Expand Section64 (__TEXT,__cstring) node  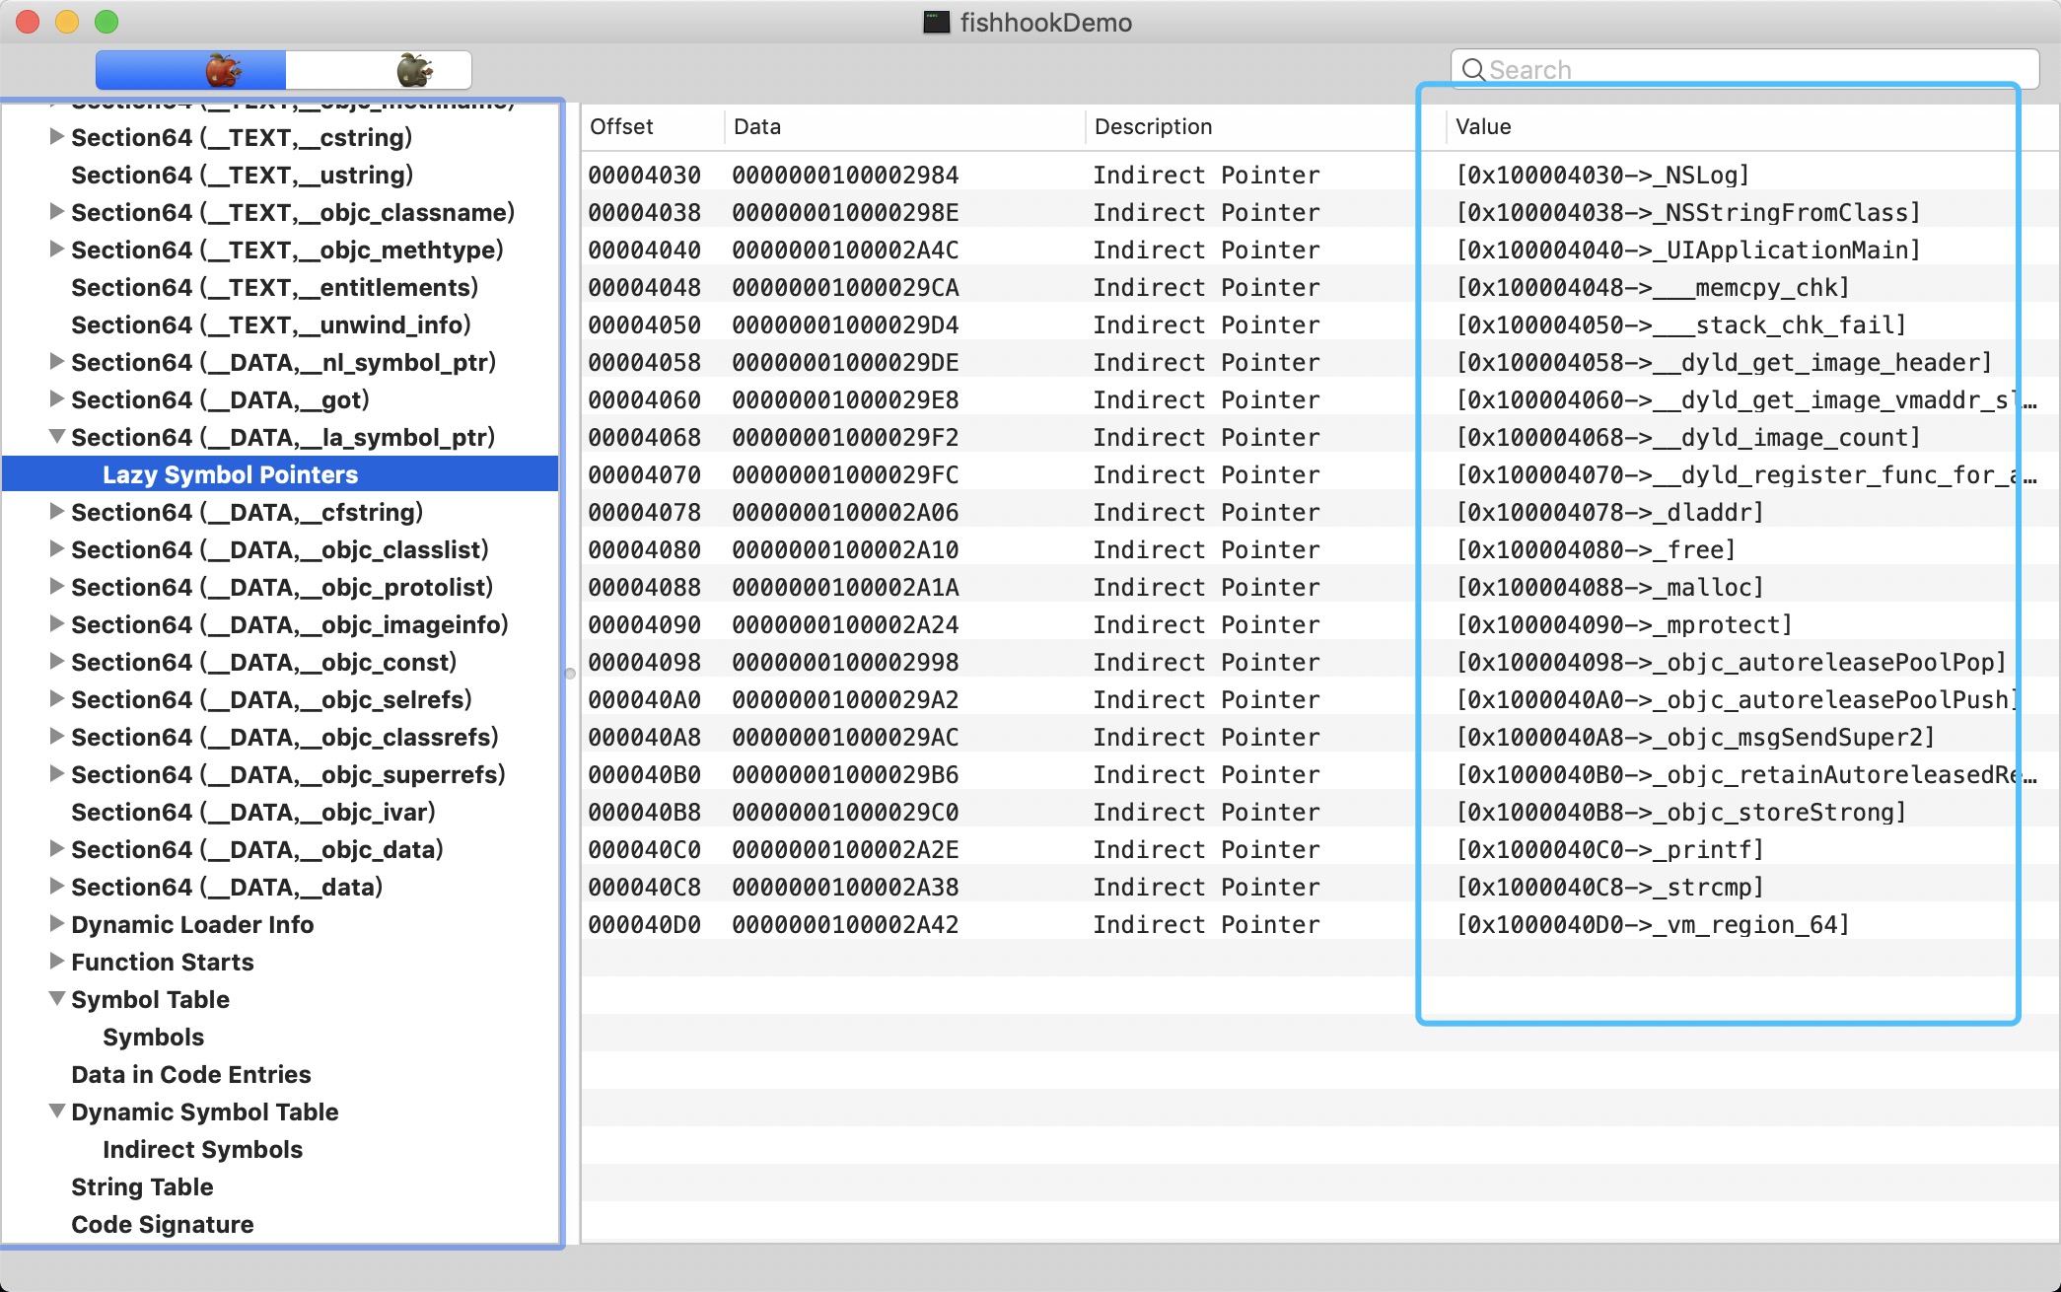(57, 136)
